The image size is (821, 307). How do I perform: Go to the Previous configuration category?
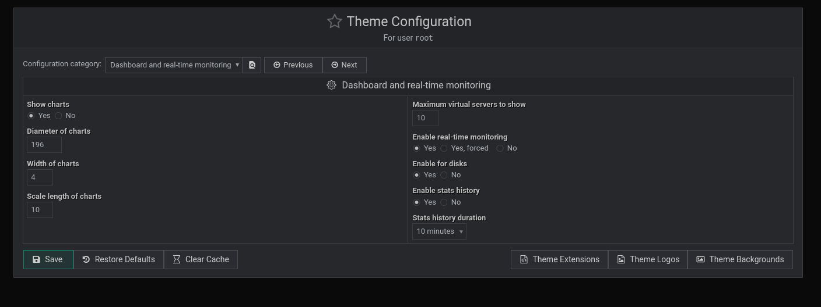[293, 65]
